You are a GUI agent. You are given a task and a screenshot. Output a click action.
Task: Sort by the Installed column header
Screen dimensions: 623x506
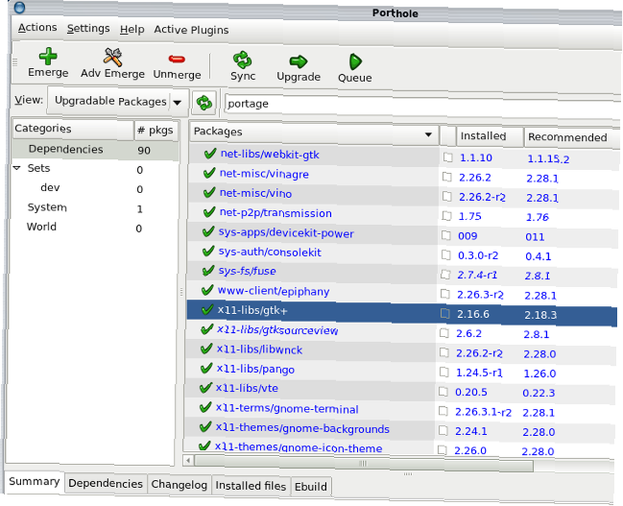pos(490,136)
